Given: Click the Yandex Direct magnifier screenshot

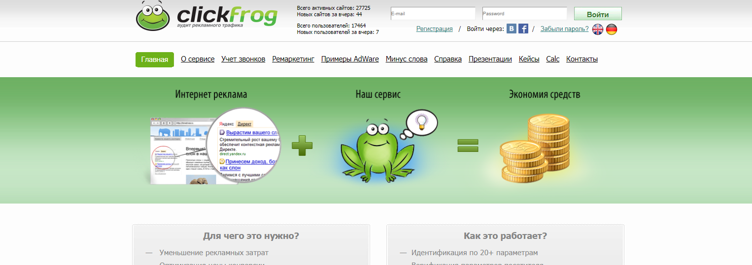Looking at the screenshot, I should [243, 146].
